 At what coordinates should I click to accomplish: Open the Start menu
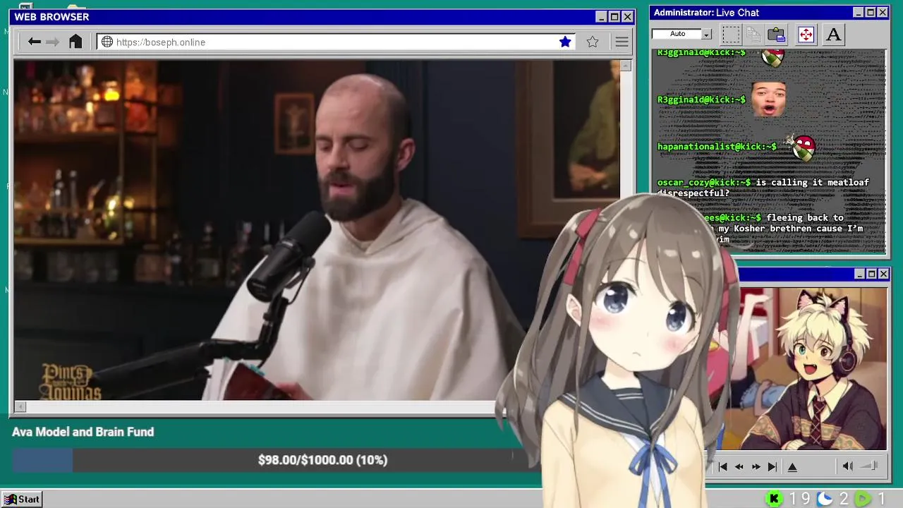pos(22,499)
